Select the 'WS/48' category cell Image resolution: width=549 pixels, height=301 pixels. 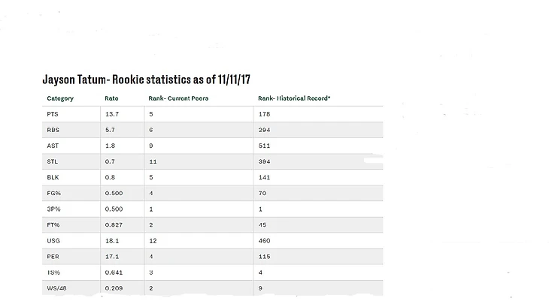click(56, 288)
